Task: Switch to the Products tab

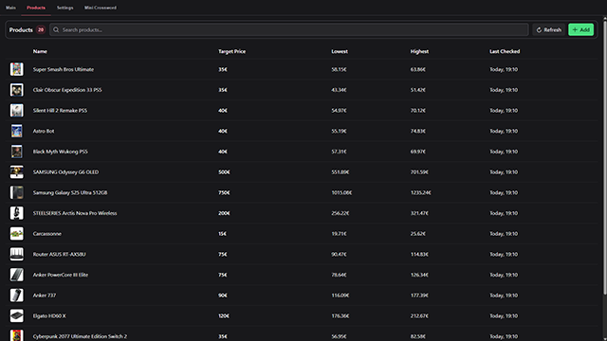Action: pyautogui.click(x=36, y=8)
